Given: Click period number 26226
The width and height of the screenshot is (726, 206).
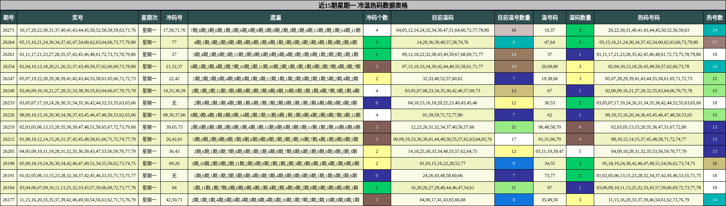Looking at the screenshot, I should [x=9, y=115].
